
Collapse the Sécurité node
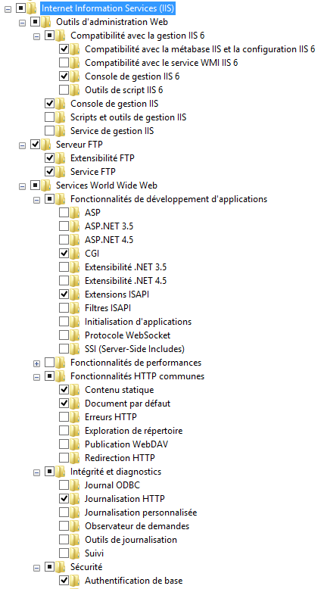[x=36, y=568]
